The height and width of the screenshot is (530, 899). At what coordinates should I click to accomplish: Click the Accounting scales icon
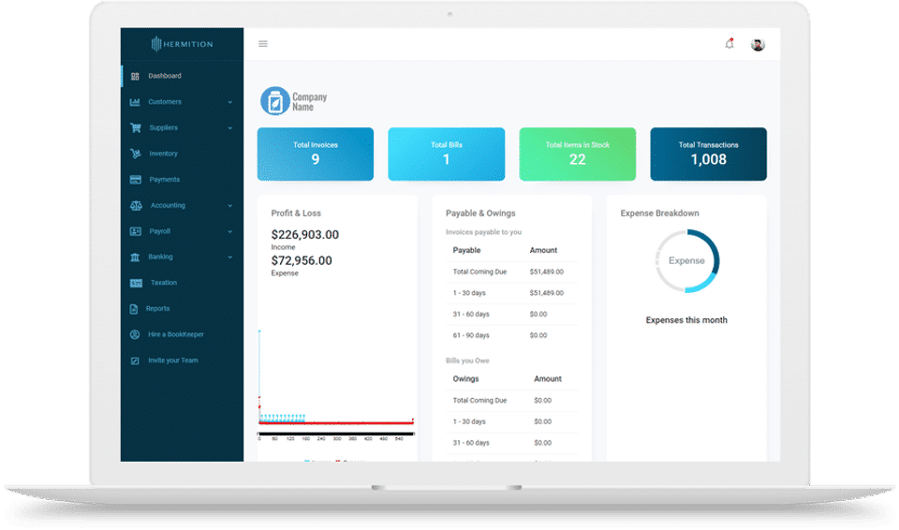point(136,205)
